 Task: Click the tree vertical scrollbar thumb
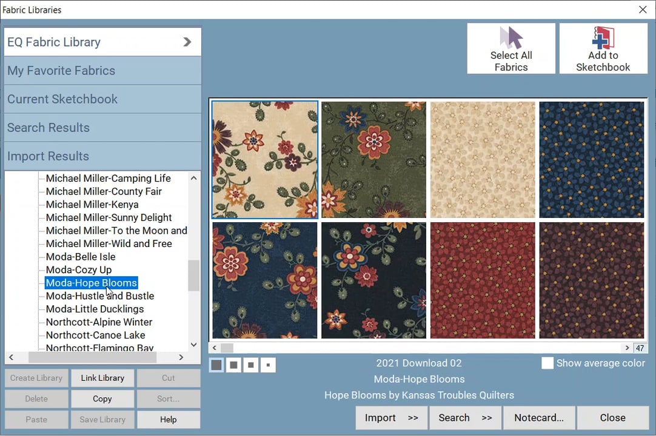coord(193,276)
